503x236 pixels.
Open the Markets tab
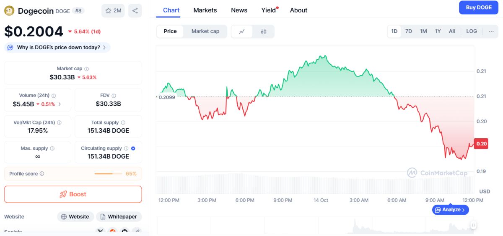pyautogui.click(x=205, y=10)
